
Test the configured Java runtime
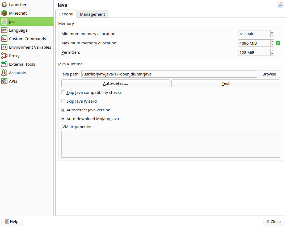pos(225,83)
